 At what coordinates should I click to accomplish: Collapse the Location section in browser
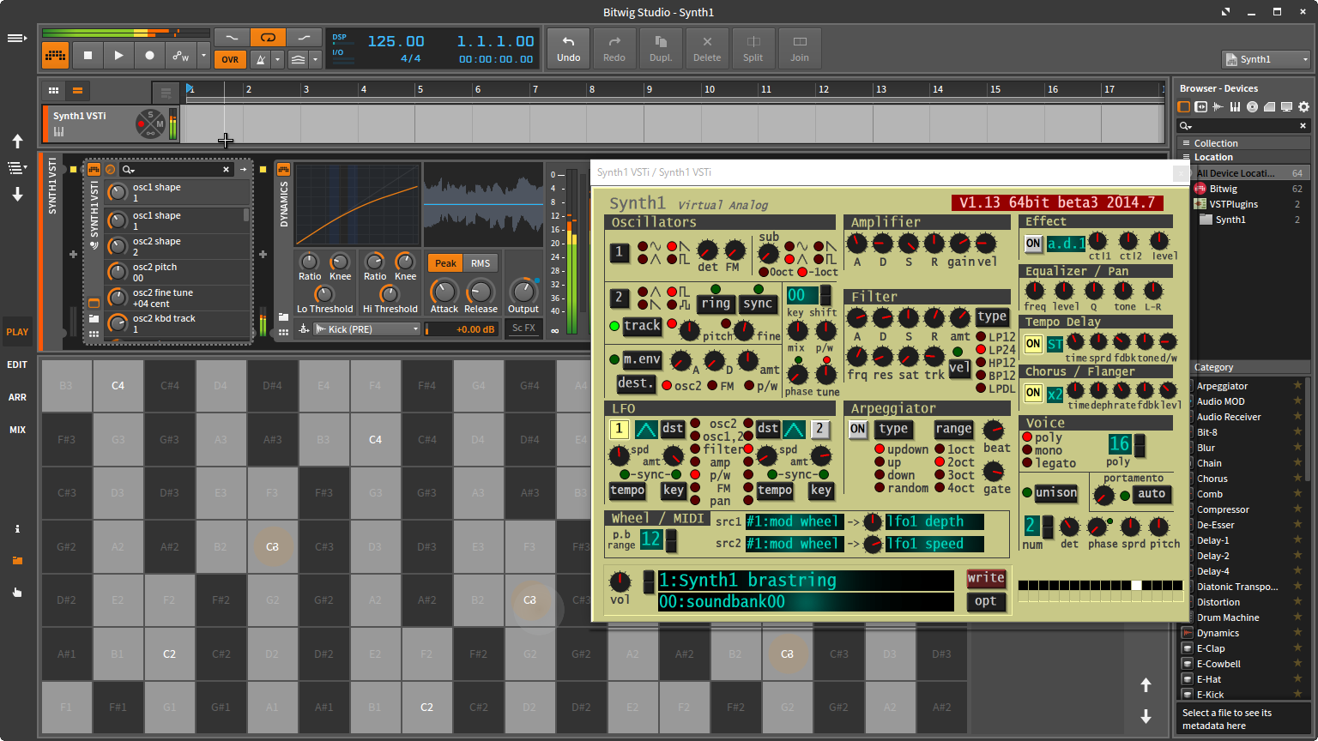(x=1244, y=157)
